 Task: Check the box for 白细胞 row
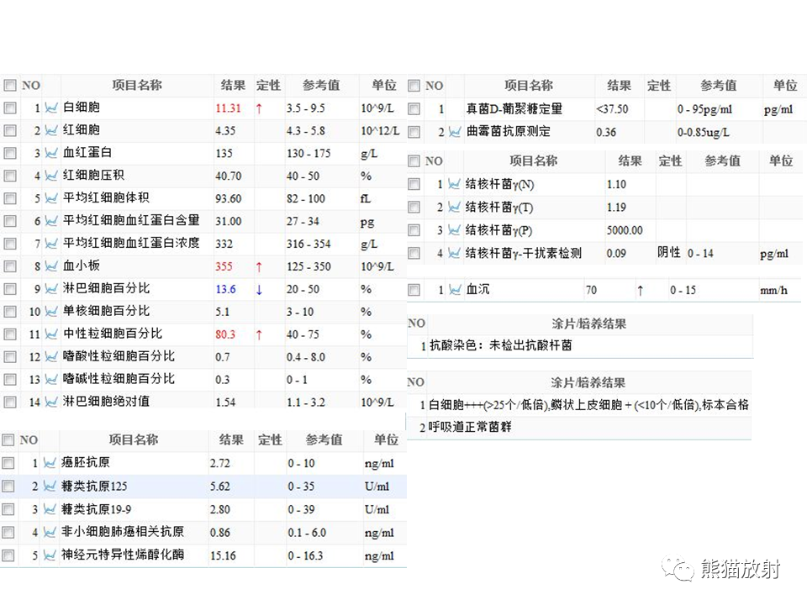tap(10, 108)
